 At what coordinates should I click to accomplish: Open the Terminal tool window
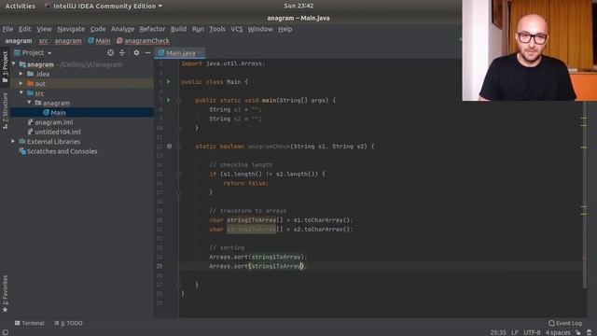[x=29, y=323]
